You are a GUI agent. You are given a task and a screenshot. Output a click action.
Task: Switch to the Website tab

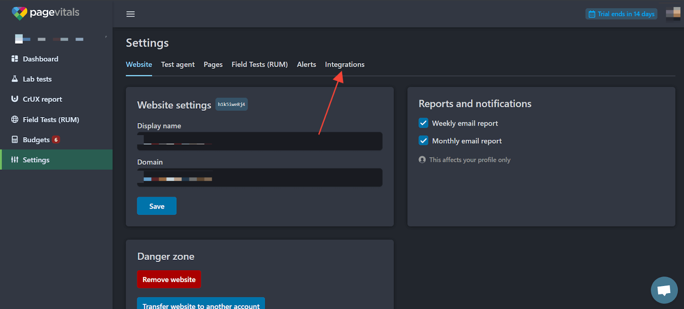pyautogui.click(x=139, y=65)
